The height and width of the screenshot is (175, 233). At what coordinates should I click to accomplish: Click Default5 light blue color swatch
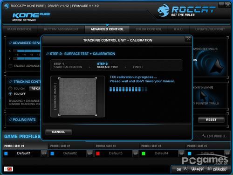(190, 154)
